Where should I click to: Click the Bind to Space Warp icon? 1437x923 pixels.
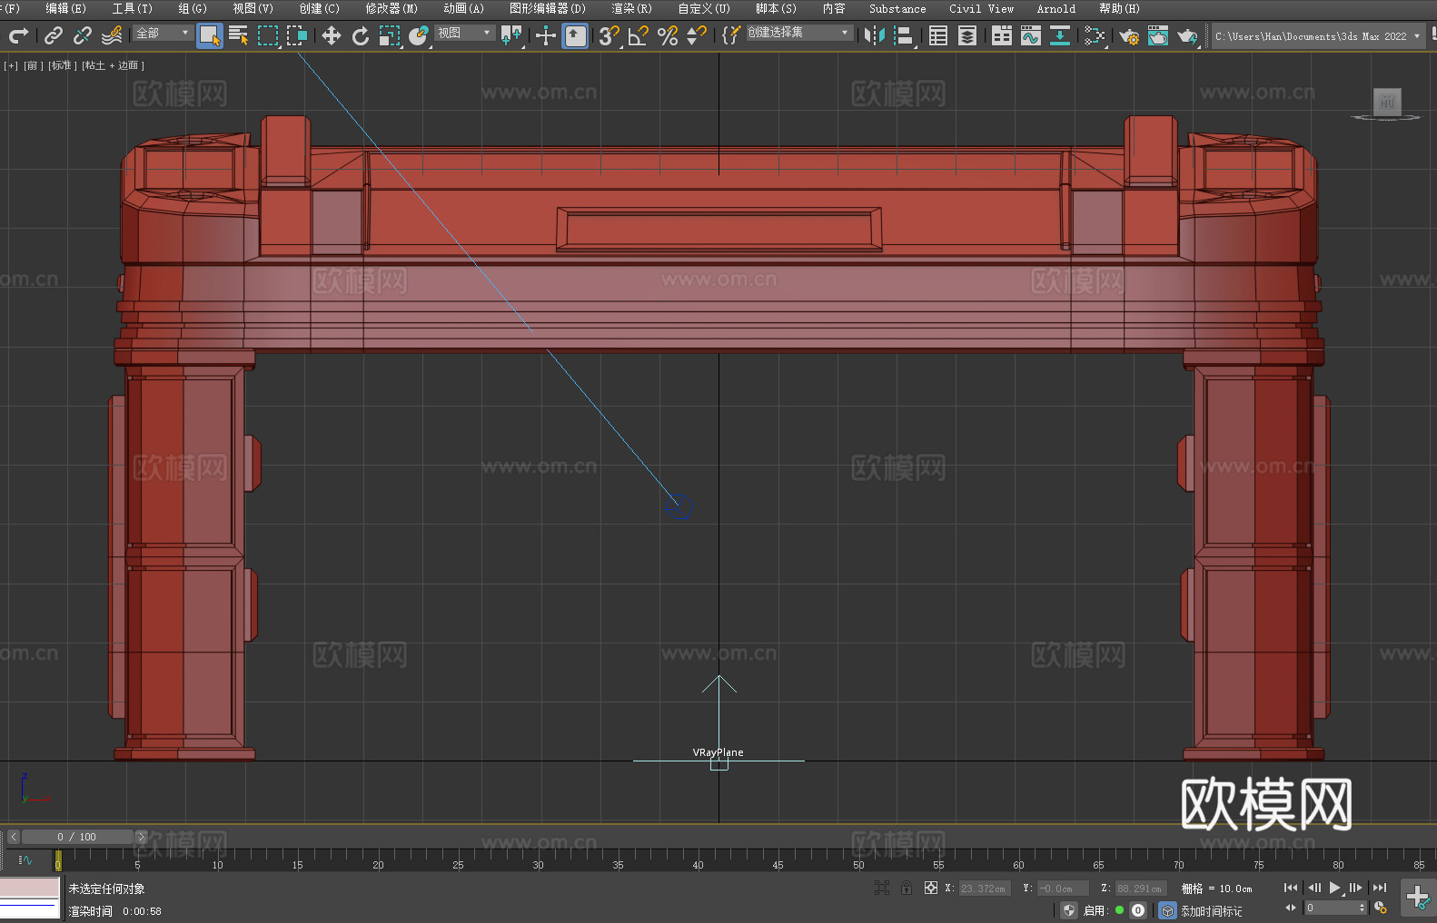coord(112,35)
